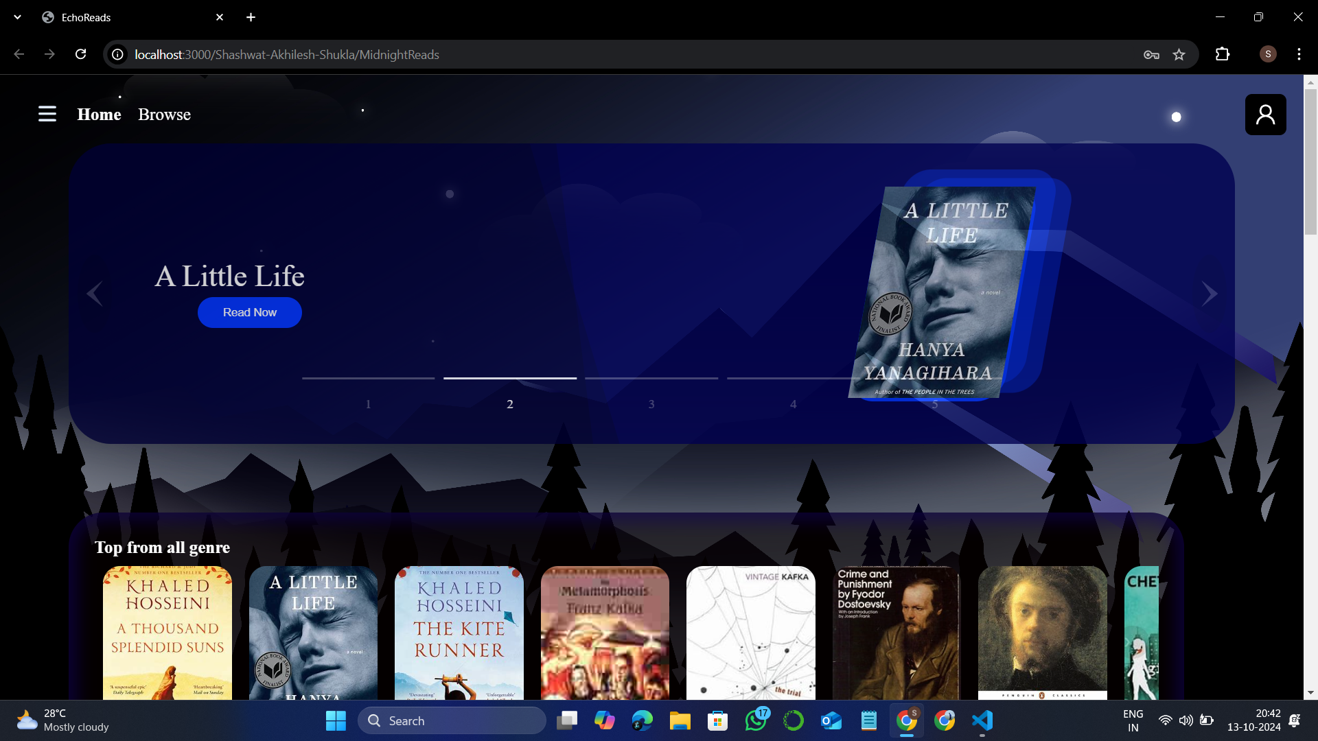Image resolution: width=1318 pixels, height=741 pixels.
Task: Reload the page in browser
Action: pos(80,54)
